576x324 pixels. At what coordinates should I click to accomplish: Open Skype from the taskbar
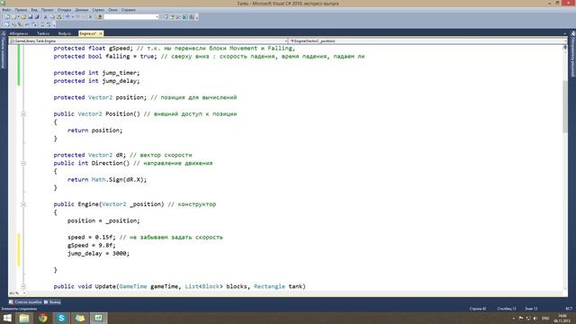61,318
